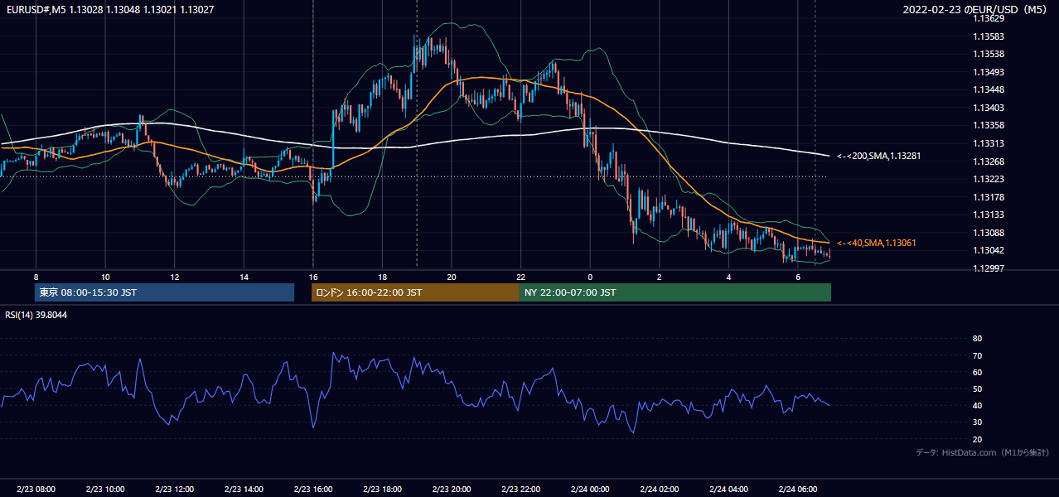Click hour label 6 under the price chart
Viewport: 1059px width, 497px height.
798,276
